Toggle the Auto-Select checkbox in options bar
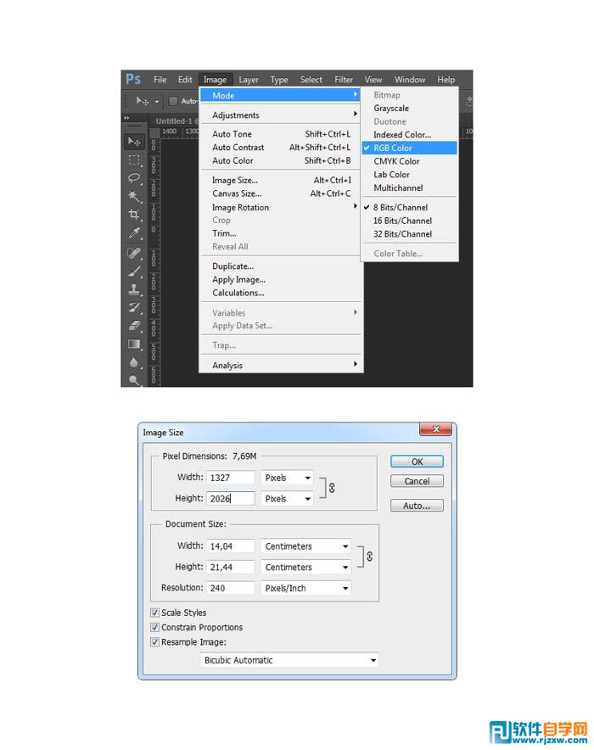This screenshot has height=750, width=594. coord(173,101)
